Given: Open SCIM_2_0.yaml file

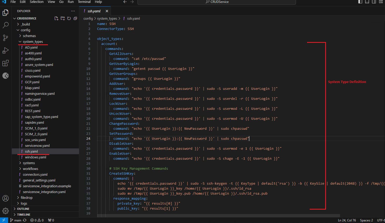Looking at the screenshot, I should [45, 134].
